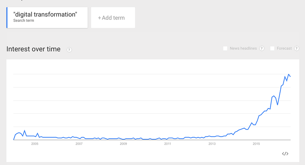This screenshot has width=305, height=165.
Task: Click the News headlines label text
Action: click(x=243, y=48)
